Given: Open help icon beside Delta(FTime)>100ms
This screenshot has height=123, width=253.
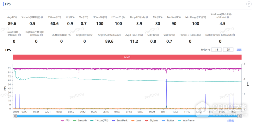Looking at the screenshot, I should 234,35.
